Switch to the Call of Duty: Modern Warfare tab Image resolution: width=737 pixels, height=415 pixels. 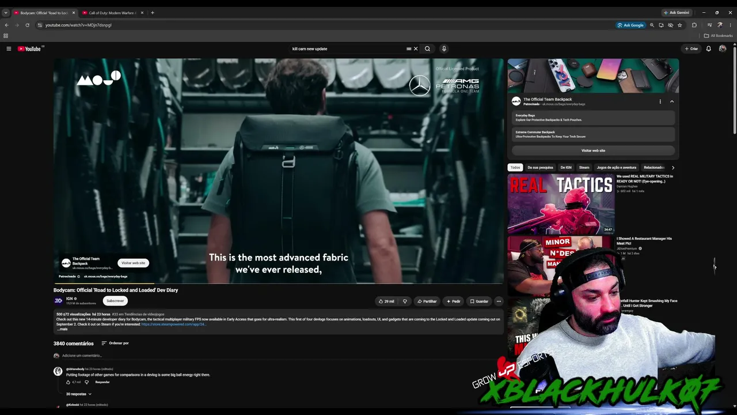click(112, 13)
